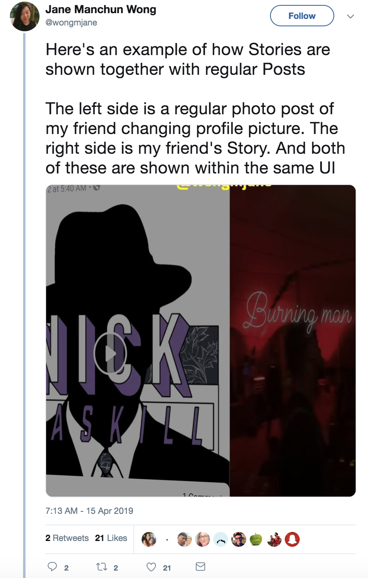Open Jane Manchun Wong's profile avatar
Viewport: 368px width, 578px height.
(x=24, y=16)
